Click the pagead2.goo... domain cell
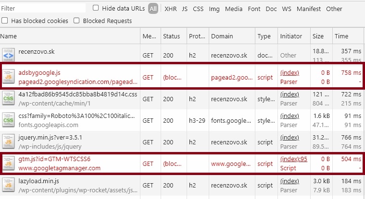This screenshot has width=365, height=199. tap(232, 78)
